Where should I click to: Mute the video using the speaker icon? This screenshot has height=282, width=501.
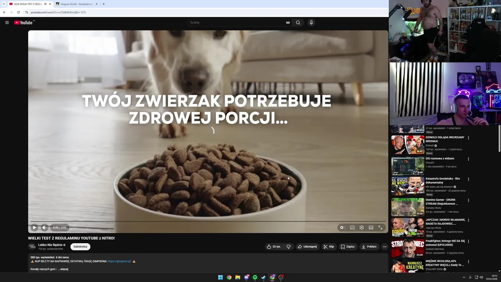click(44, 227)
